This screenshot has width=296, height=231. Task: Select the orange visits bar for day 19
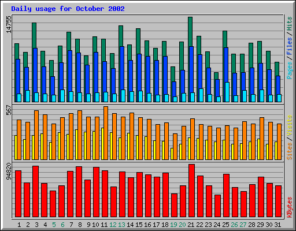click(175, 147)
